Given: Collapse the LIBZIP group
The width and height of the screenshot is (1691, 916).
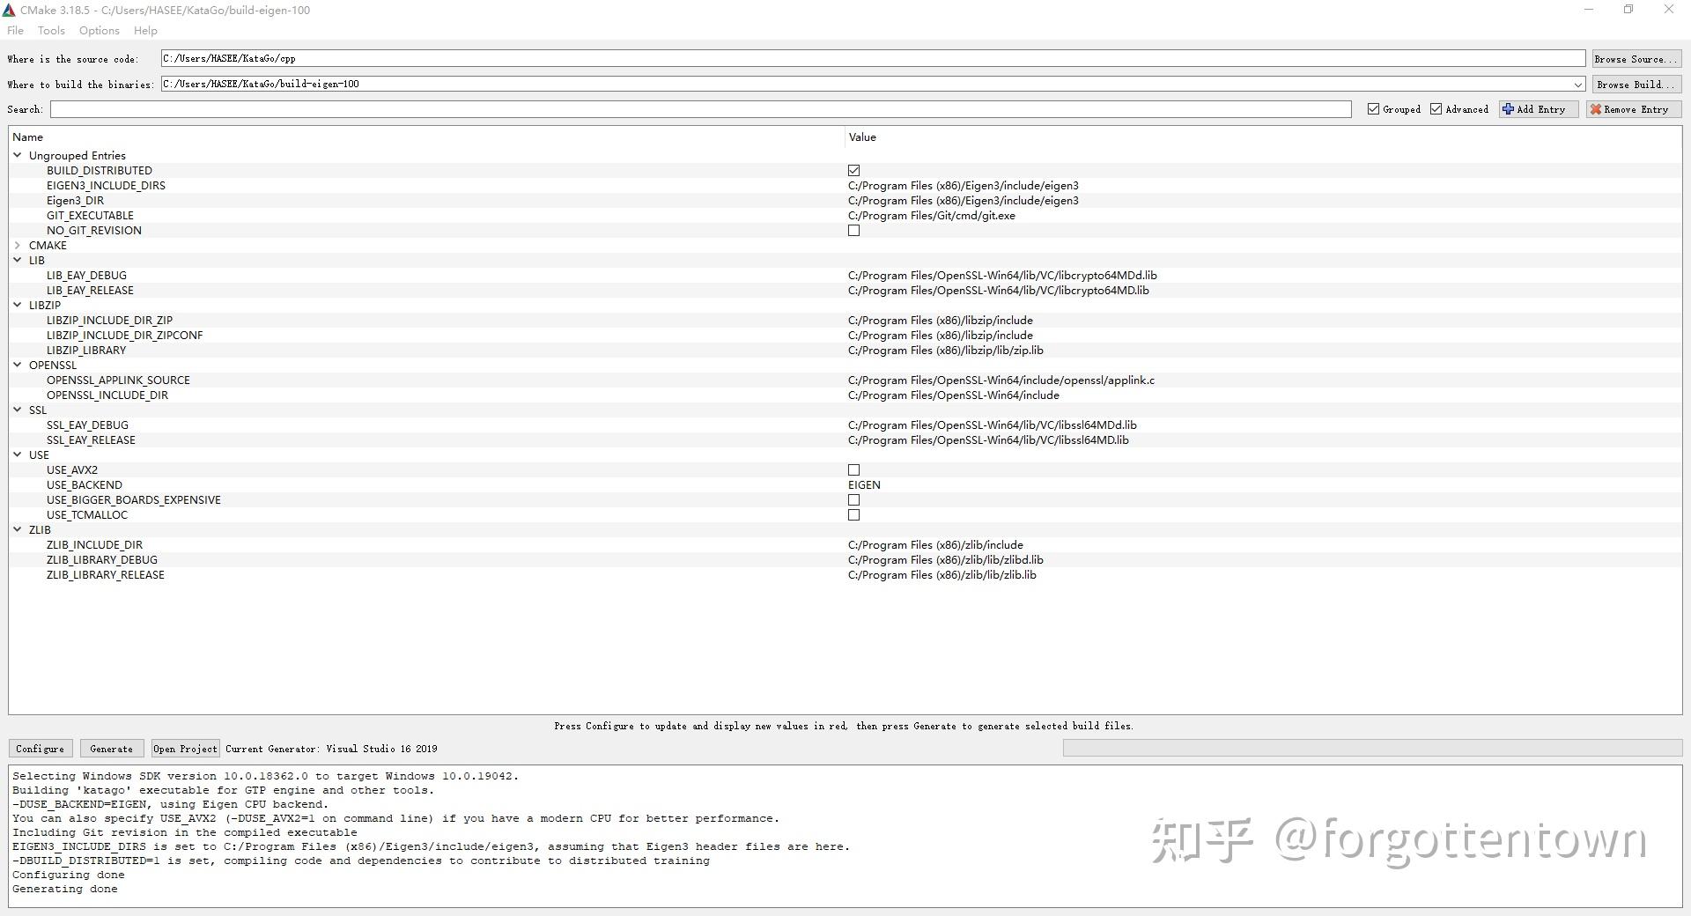Looking at the screenshot, I should pyautogui.click(x=18, y=305).
